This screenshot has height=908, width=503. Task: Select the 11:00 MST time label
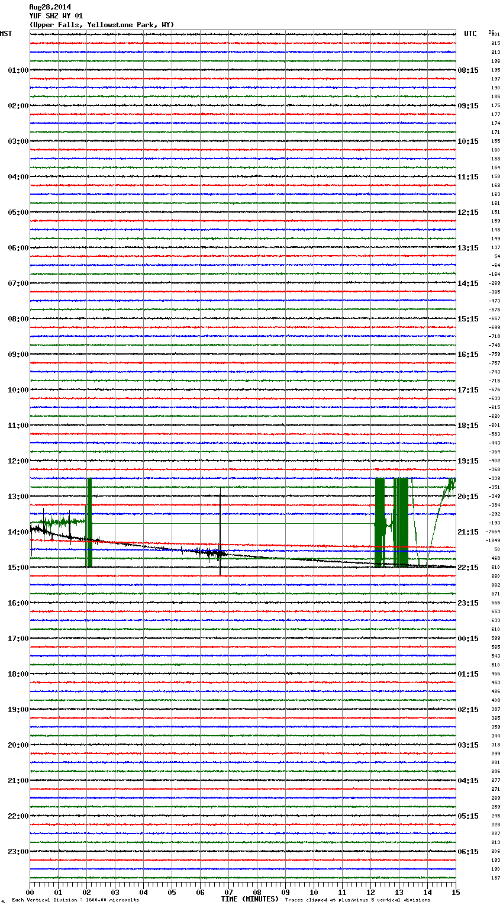[x=18, y=426]
